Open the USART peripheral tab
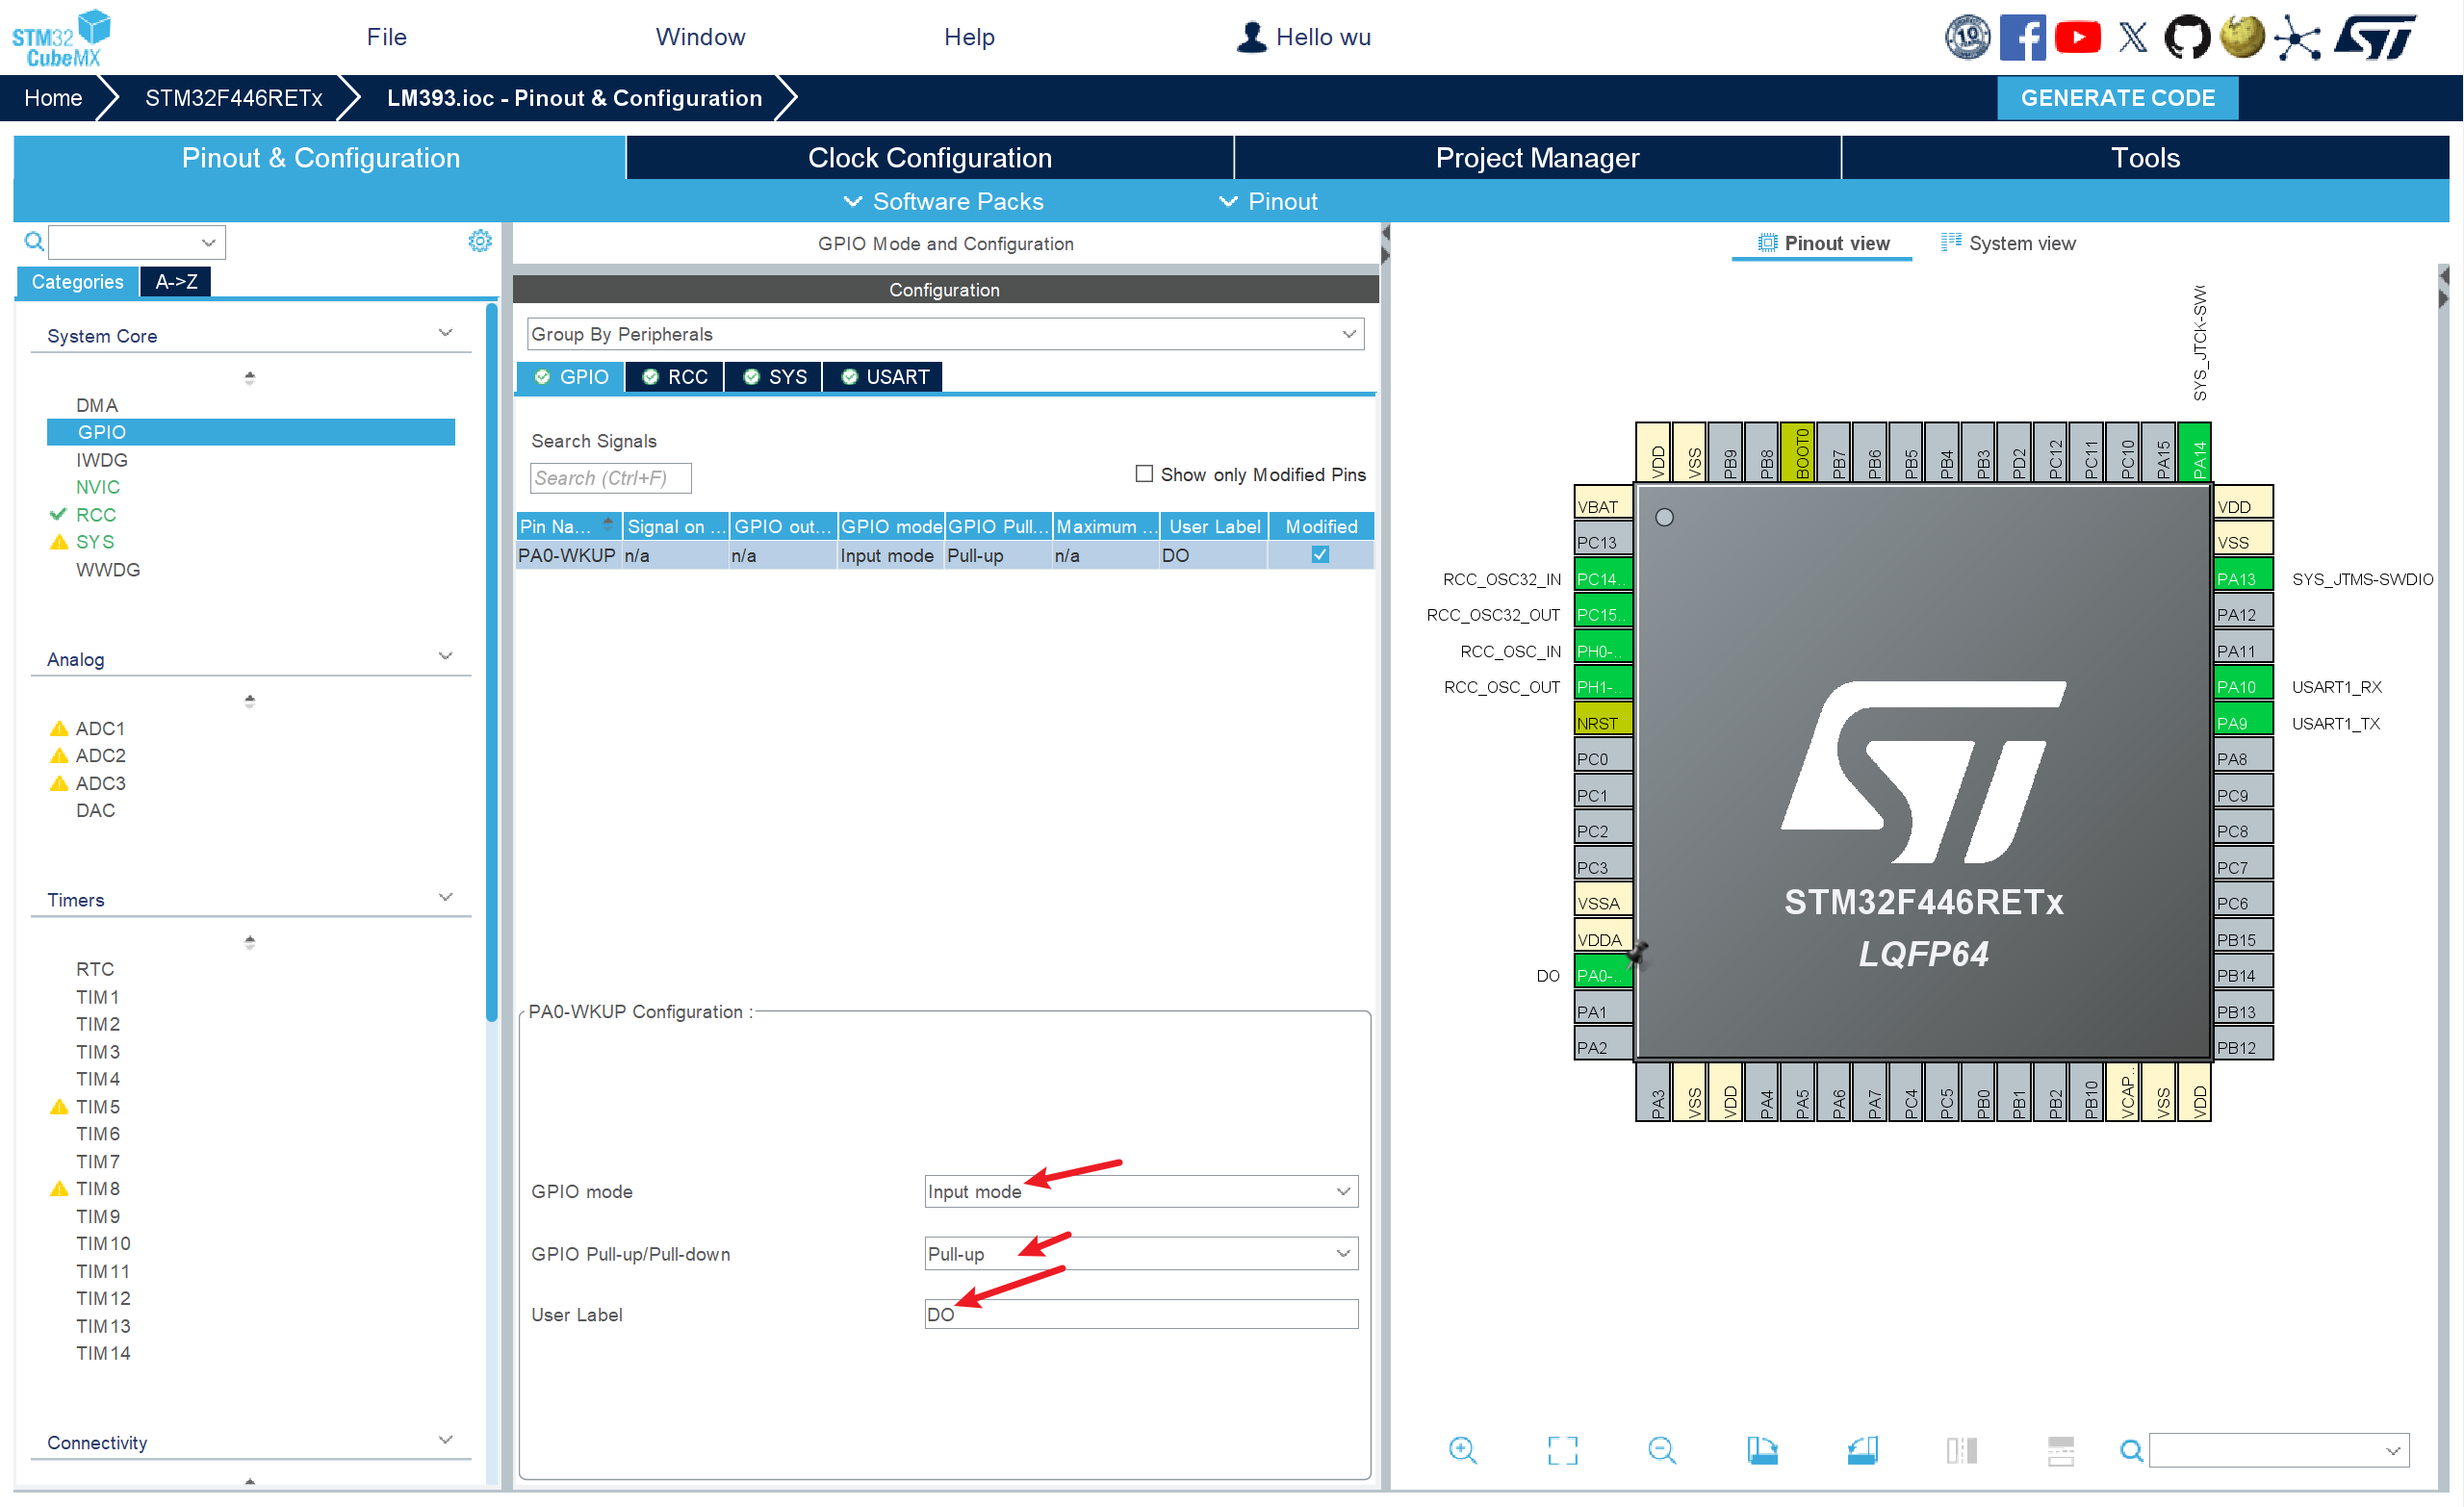 (884, 377)
